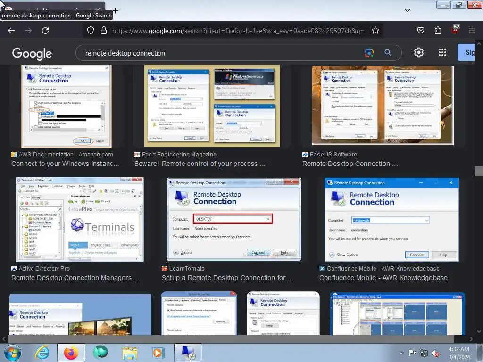Open uBlock extension showing 62 badge
The image size is (483, 362).
pos(455,29)
